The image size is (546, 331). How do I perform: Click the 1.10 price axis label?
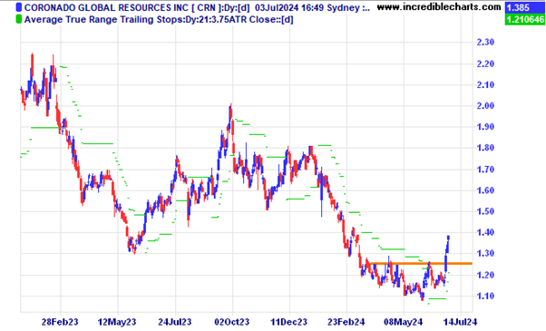click(485, 297)
